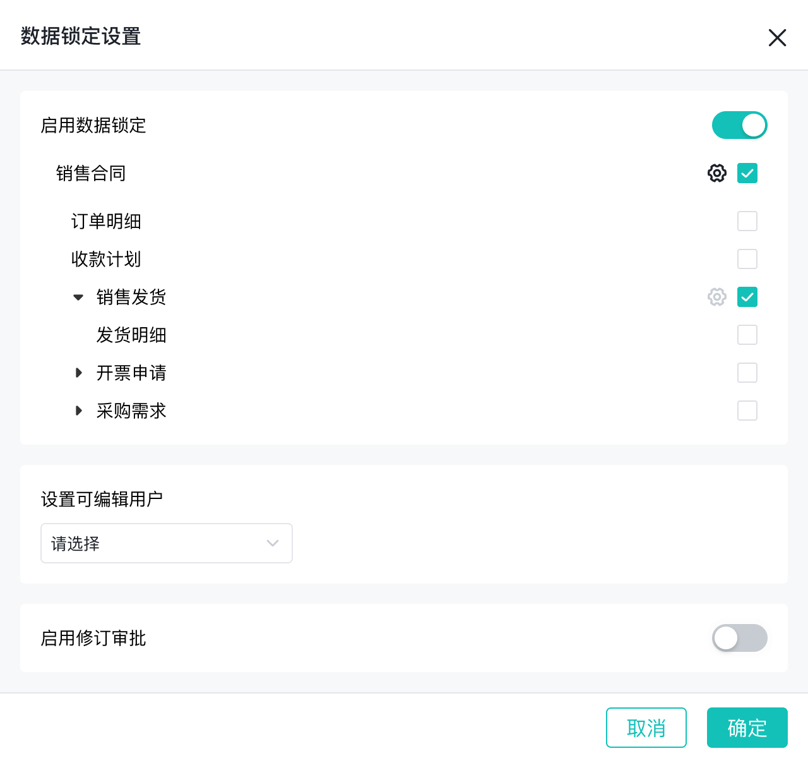Screen dimensions: 808x763
Task: Tick the 收款计划 checkbox
Action: point(747,259)
